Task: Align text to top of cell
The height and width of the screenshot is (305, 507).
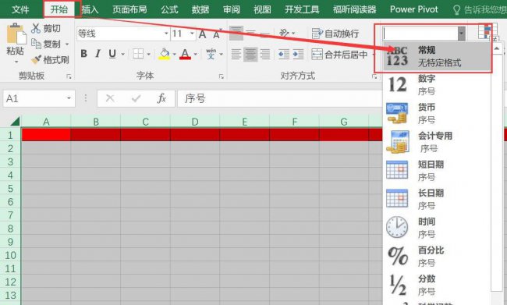Action: point(236,33)
